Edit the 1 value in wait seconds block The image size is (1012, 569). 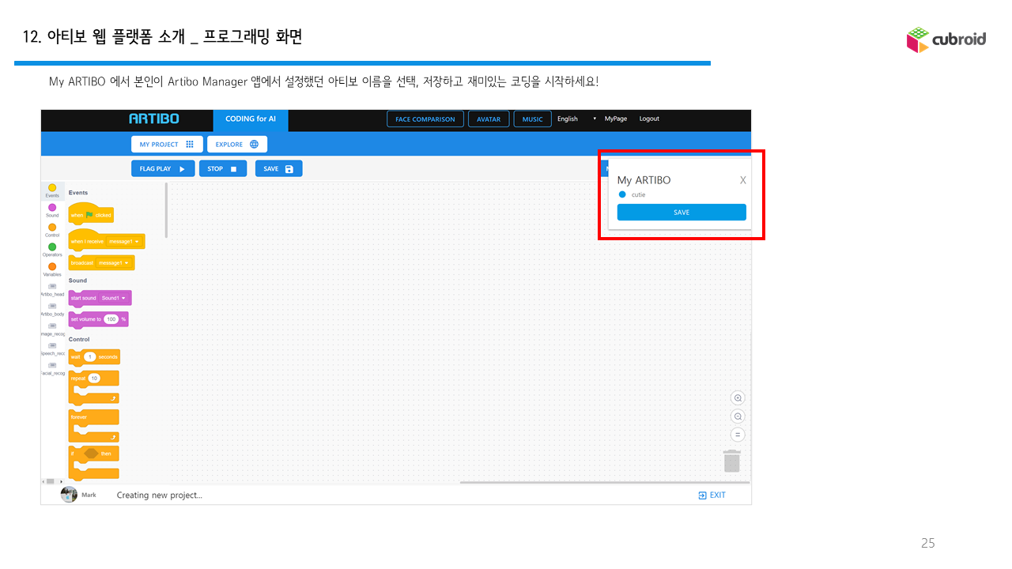[90, 357]
